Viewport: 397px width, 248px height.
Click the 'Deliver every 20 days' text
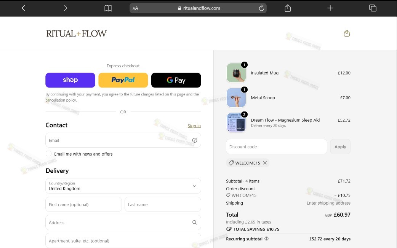tap(268, 126)
